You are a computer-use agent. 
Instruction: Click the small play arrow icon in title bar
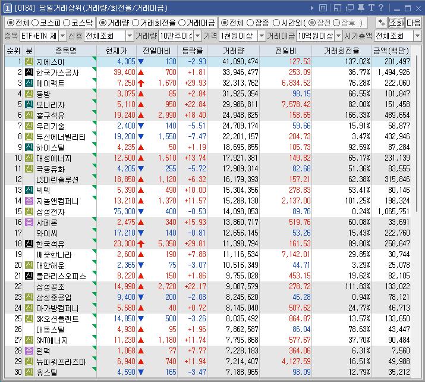click(312, 8)
